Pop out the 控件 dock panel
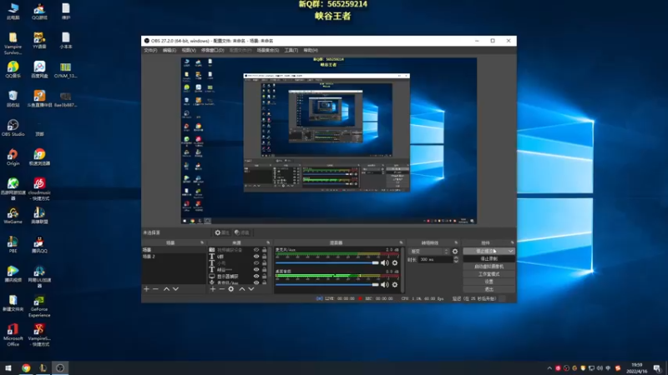The width and height of the screenshot is (668, 375). (x=512, y=242)
